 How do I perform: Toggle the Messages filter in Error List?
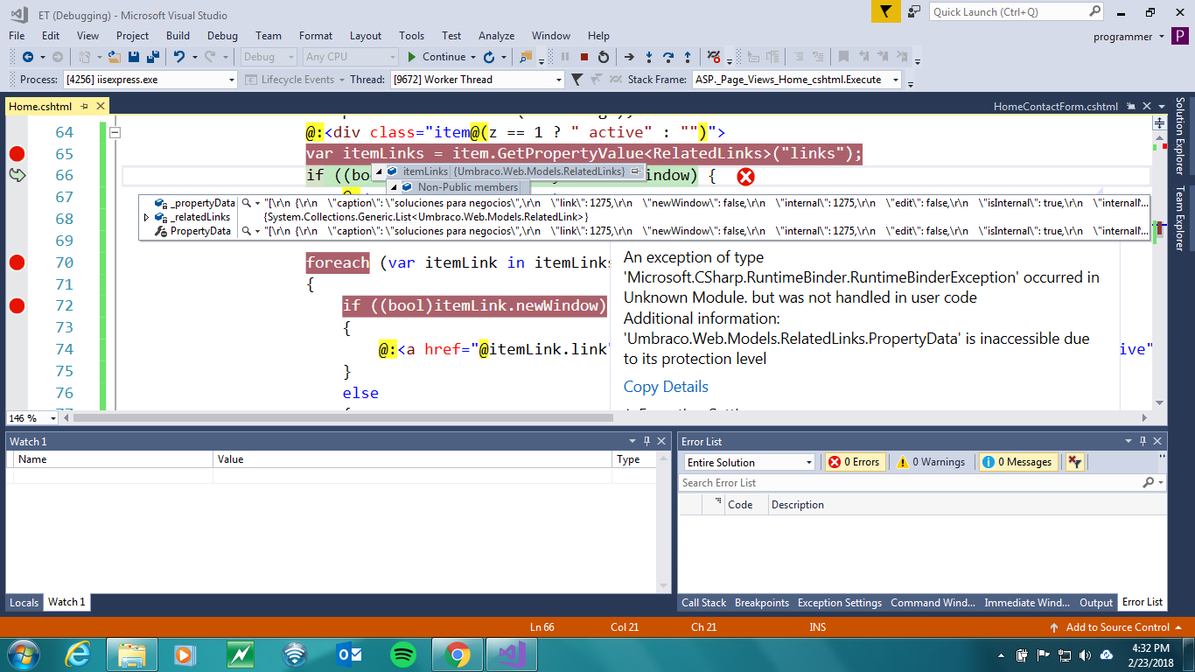(x=1017, y=462)
